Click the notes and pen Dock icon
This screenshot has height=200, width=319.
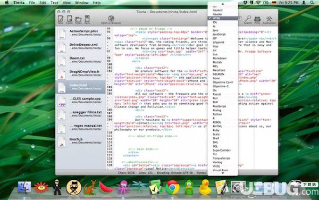222,187
